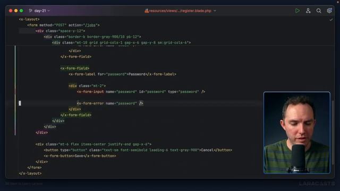Click the div class="mt-2" tag
This screenshot has height=191, width=340.
coord(87,86)
